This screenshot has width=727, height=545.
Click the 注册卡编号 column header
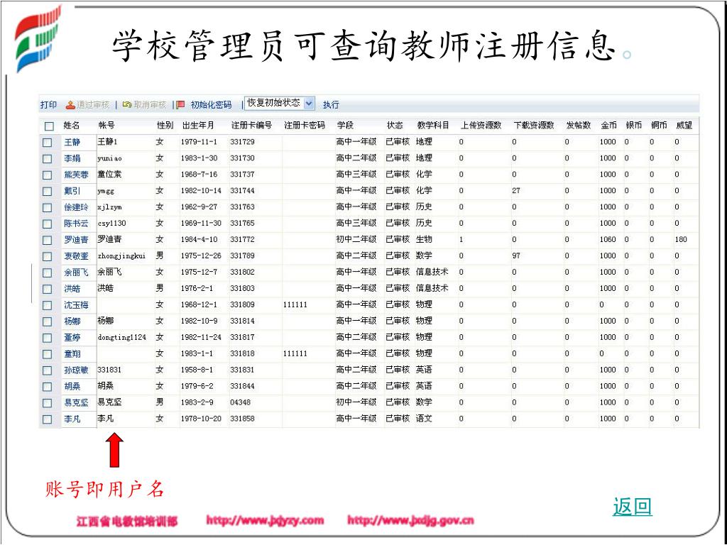[x=251, y=126]
